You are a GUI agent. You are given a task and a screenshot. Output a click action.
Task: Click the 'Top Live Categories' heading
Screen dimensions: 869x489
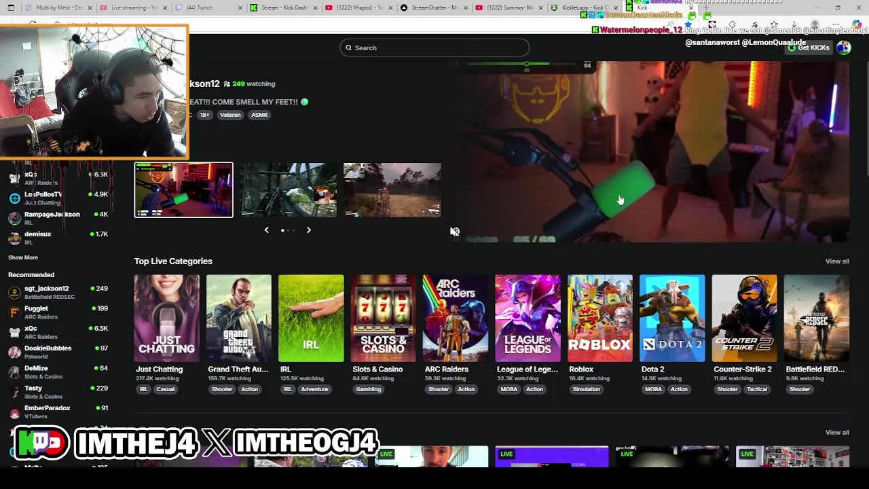173,261
